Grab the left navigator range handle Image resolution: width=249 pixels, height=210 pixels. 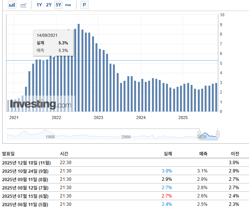click(x=199, y=134)
